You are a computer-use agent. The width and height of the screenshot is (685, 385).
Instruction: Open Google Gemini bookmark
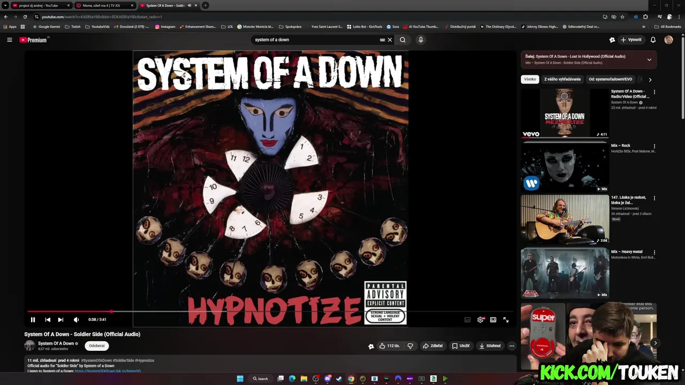click(x=46, y=26)
